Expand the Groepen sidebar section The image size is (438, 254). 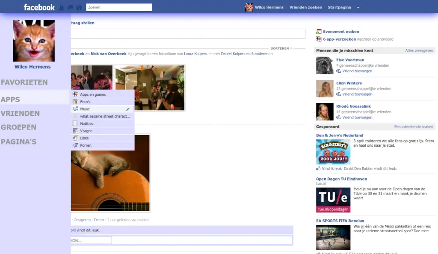[x=18, y=127]
